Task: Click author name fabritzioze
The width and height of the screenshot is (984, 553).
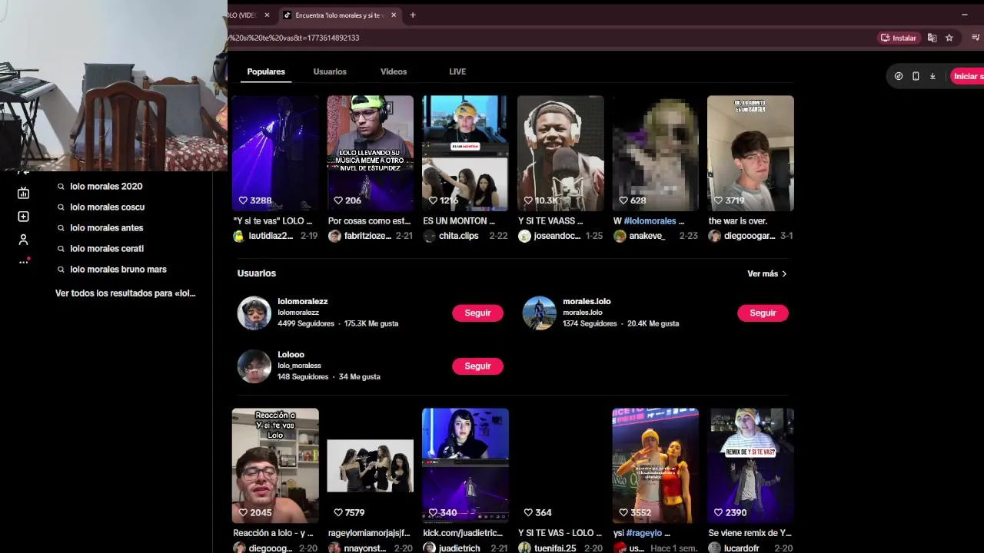Action: 367,236
